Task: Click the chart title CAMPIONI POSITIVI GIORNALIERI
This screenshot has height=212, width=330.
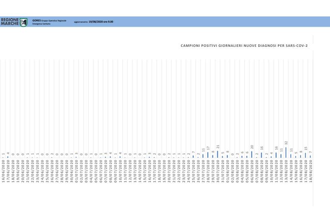Action: [x=244, y=46]
